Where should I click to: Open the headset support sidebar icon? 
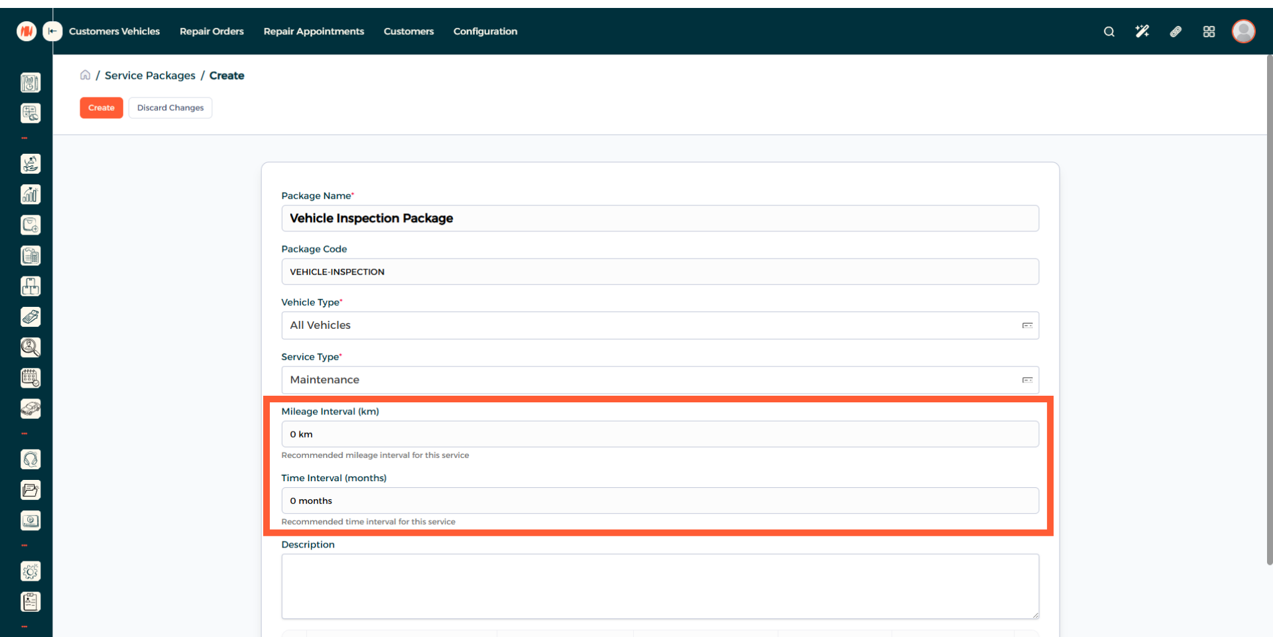pyautogui.click(x=30, y=459)
